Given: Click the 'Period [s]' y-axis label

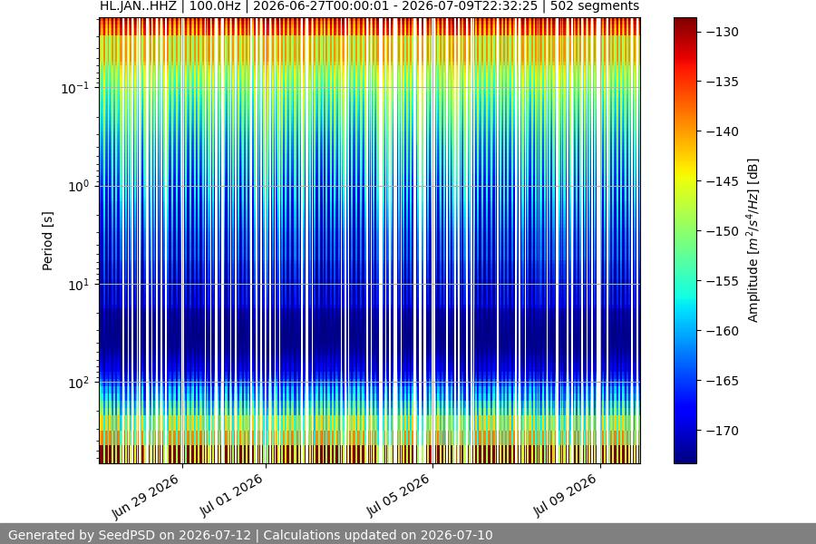Looking at the screenshot, I should coord(47,241).
